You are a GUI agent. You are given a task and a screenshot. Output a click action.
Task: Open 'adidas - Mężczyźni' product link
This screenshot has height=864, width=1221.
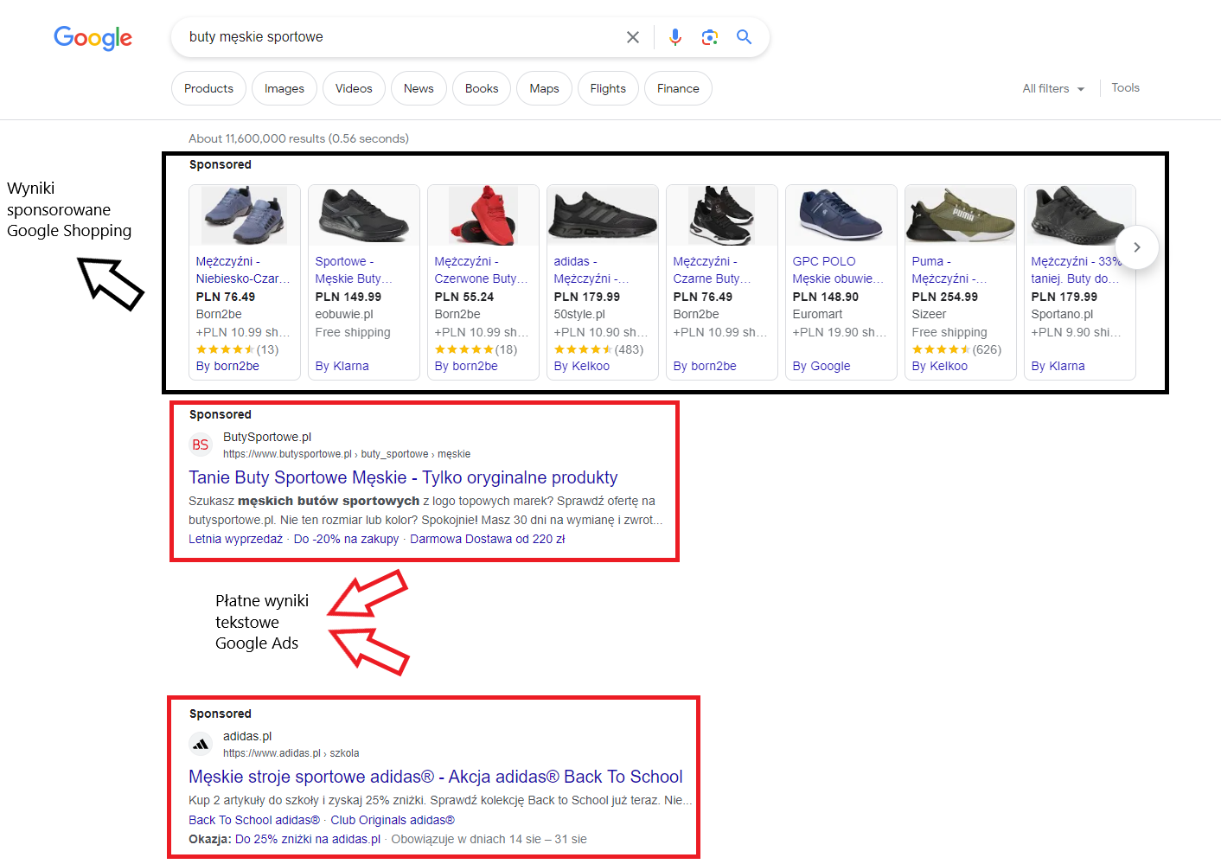coord(591,270)
